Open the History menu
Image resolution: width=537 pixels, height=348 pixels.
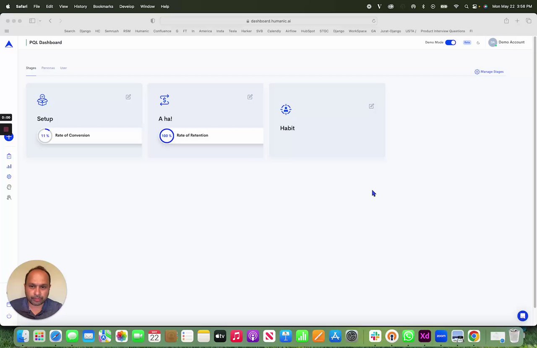tap(80, 6)
